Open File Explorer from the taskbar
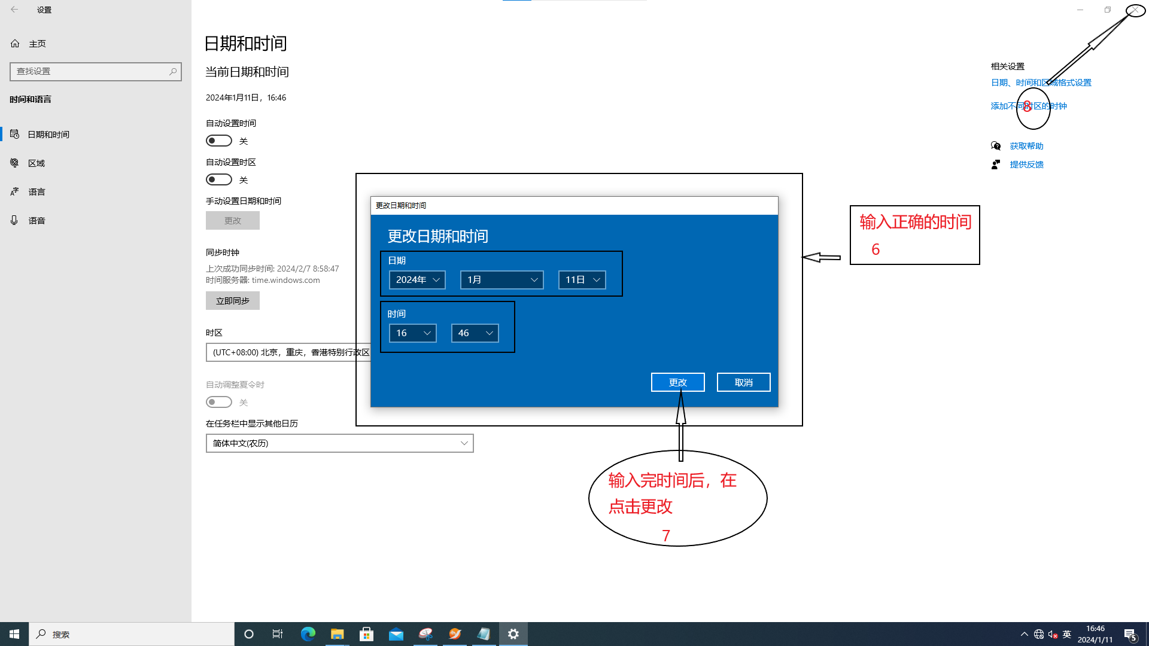The width and height of the screenshot is (1149, 646). point(337,634)
